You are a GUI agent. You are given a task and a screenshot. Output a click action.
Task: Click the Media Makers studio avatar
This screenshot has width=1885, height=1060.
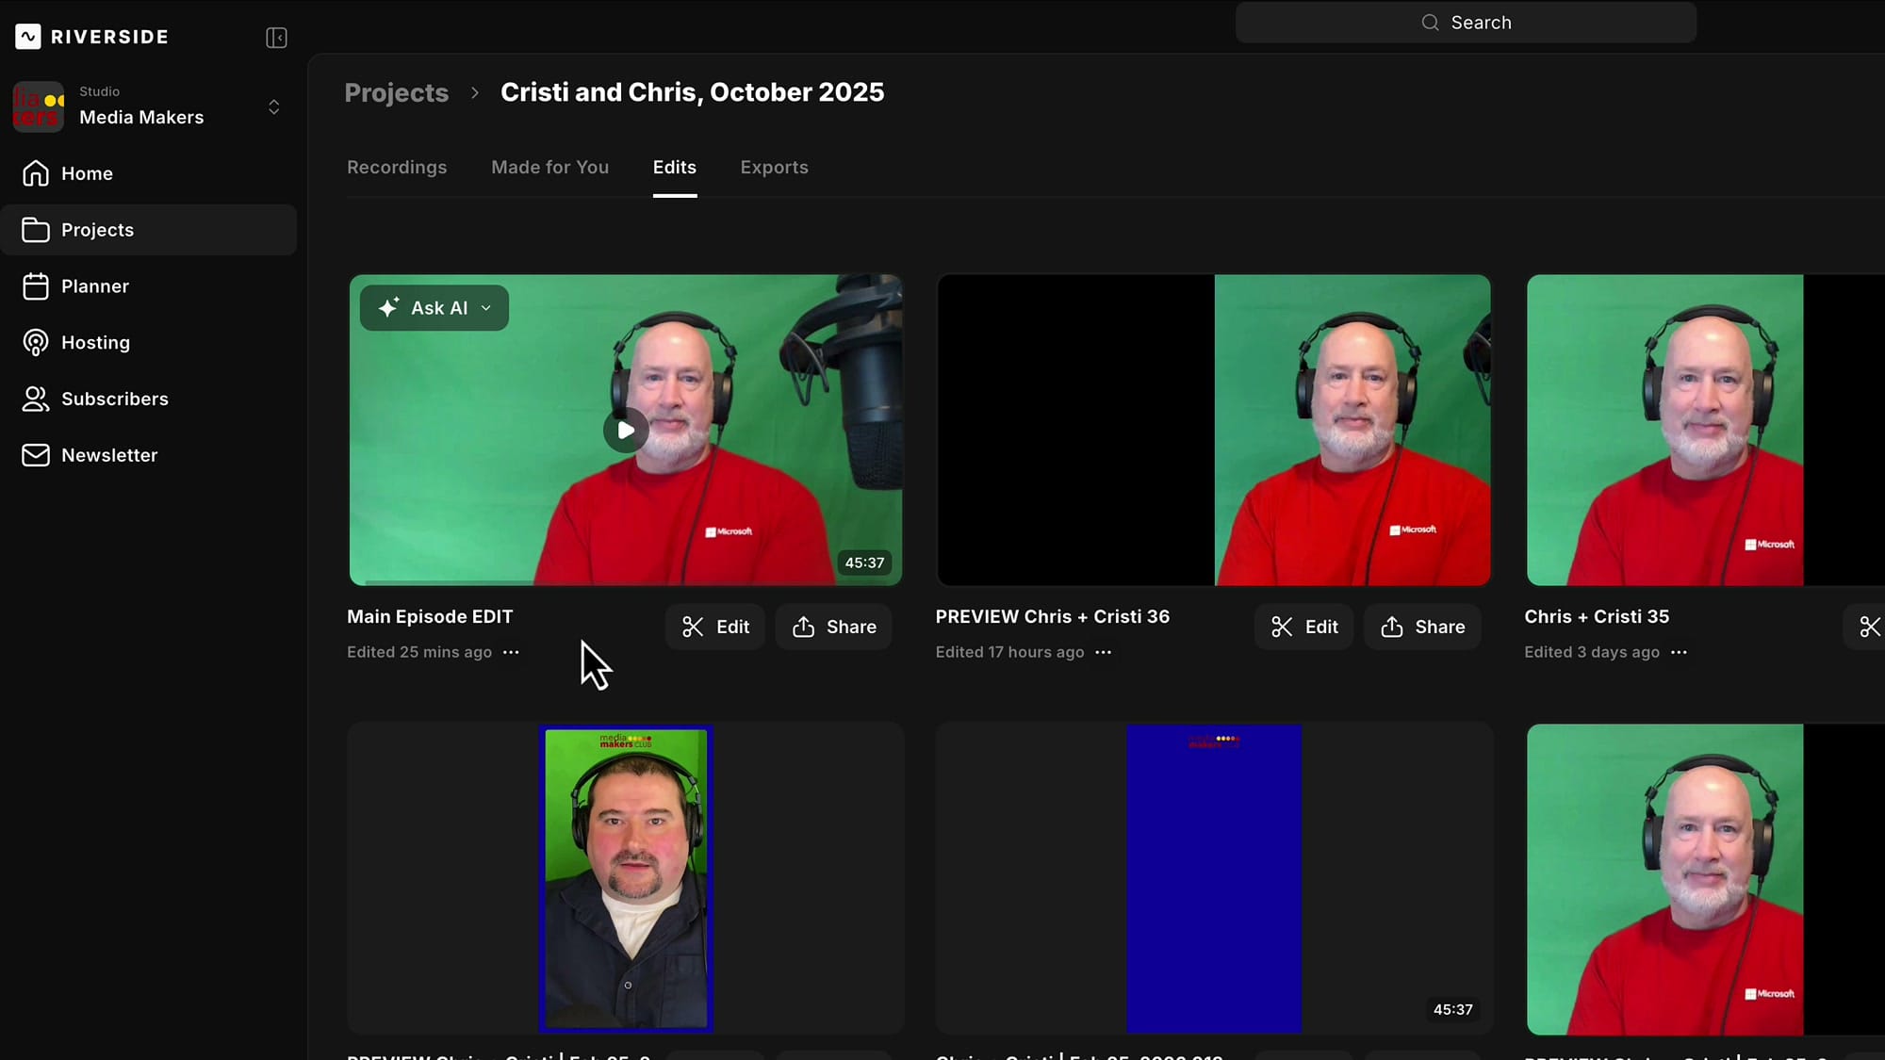(39, 106)
